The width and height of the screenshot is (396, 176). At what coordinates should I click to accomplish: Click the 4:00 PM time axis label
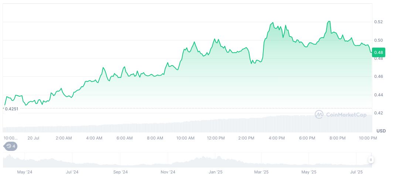(277, 138)
